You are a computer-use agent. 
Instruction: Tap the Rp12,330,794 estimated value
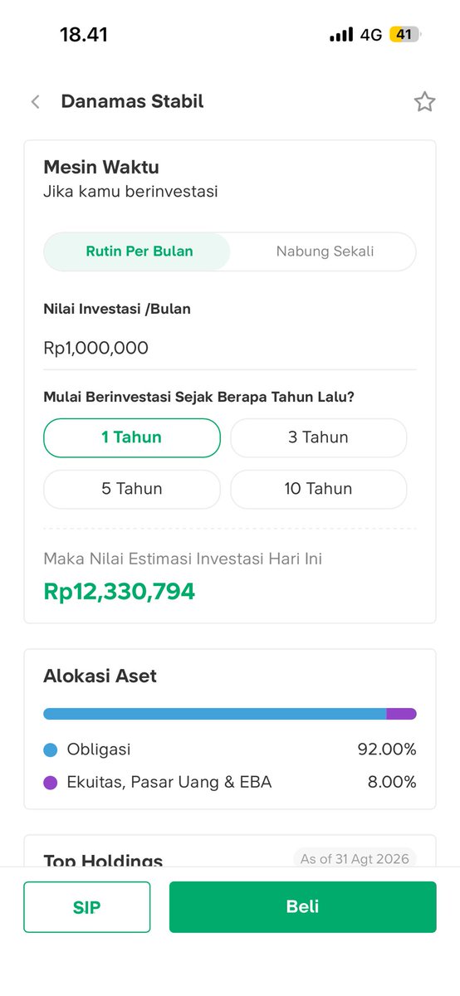tap(120, 592)
